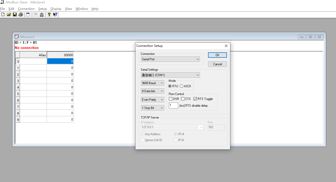Click the value cell in row 5
This screenshot has height=182, width=336.
click(60, 94)
